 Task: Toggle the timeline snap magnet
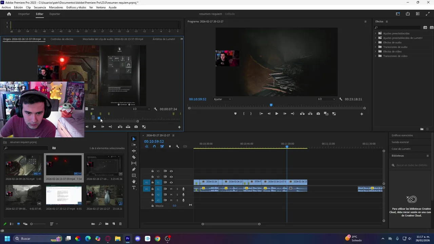[x=154, y=146]
